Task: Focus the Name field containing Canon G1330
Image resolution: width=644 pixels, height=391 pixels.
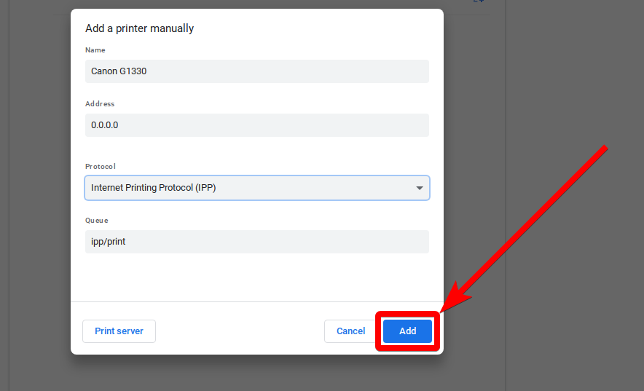Action: 256,71
